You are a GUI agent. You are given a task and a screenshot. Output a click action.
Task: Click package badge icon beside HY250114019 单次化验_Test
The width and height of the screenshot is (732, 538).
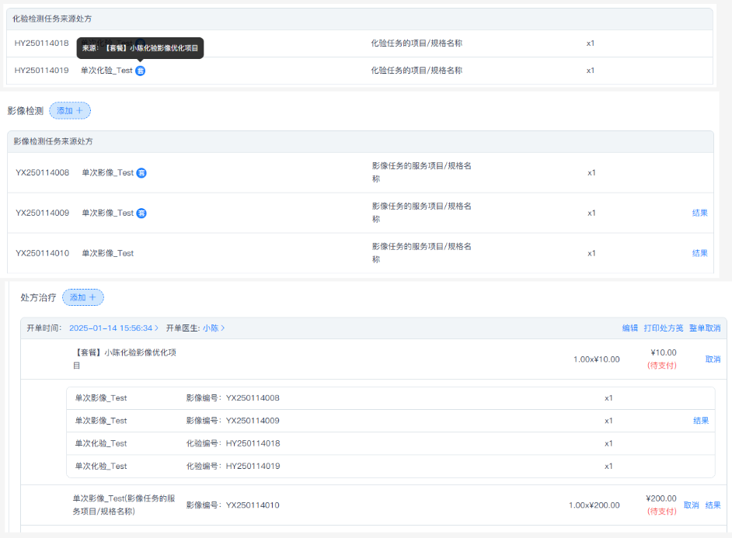[x=140, y=71]
